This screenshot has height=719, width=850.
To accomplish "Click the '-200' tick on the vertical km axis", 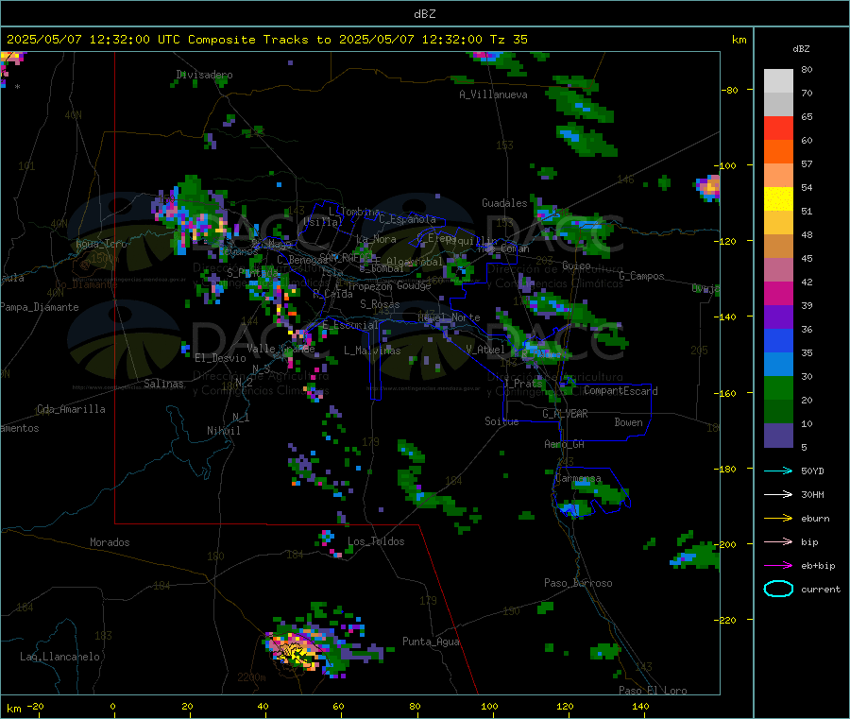I will pyautogui.click(x=727, y=544).
